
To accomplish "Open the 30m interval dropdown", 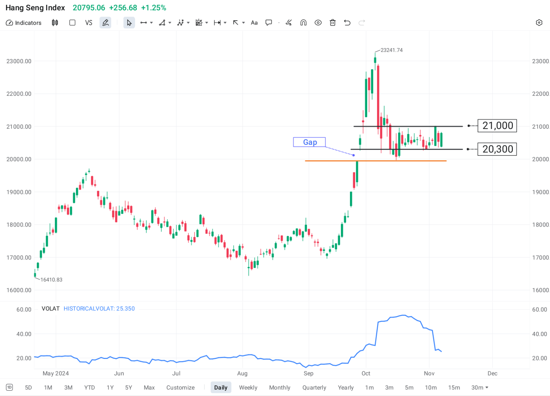I will (x=480, y=387).
